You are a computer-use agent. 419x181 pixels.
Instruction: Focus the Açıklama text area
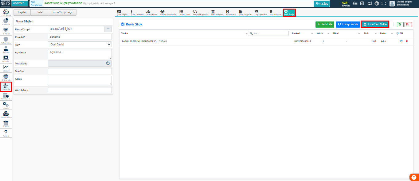tap(80, 54)
